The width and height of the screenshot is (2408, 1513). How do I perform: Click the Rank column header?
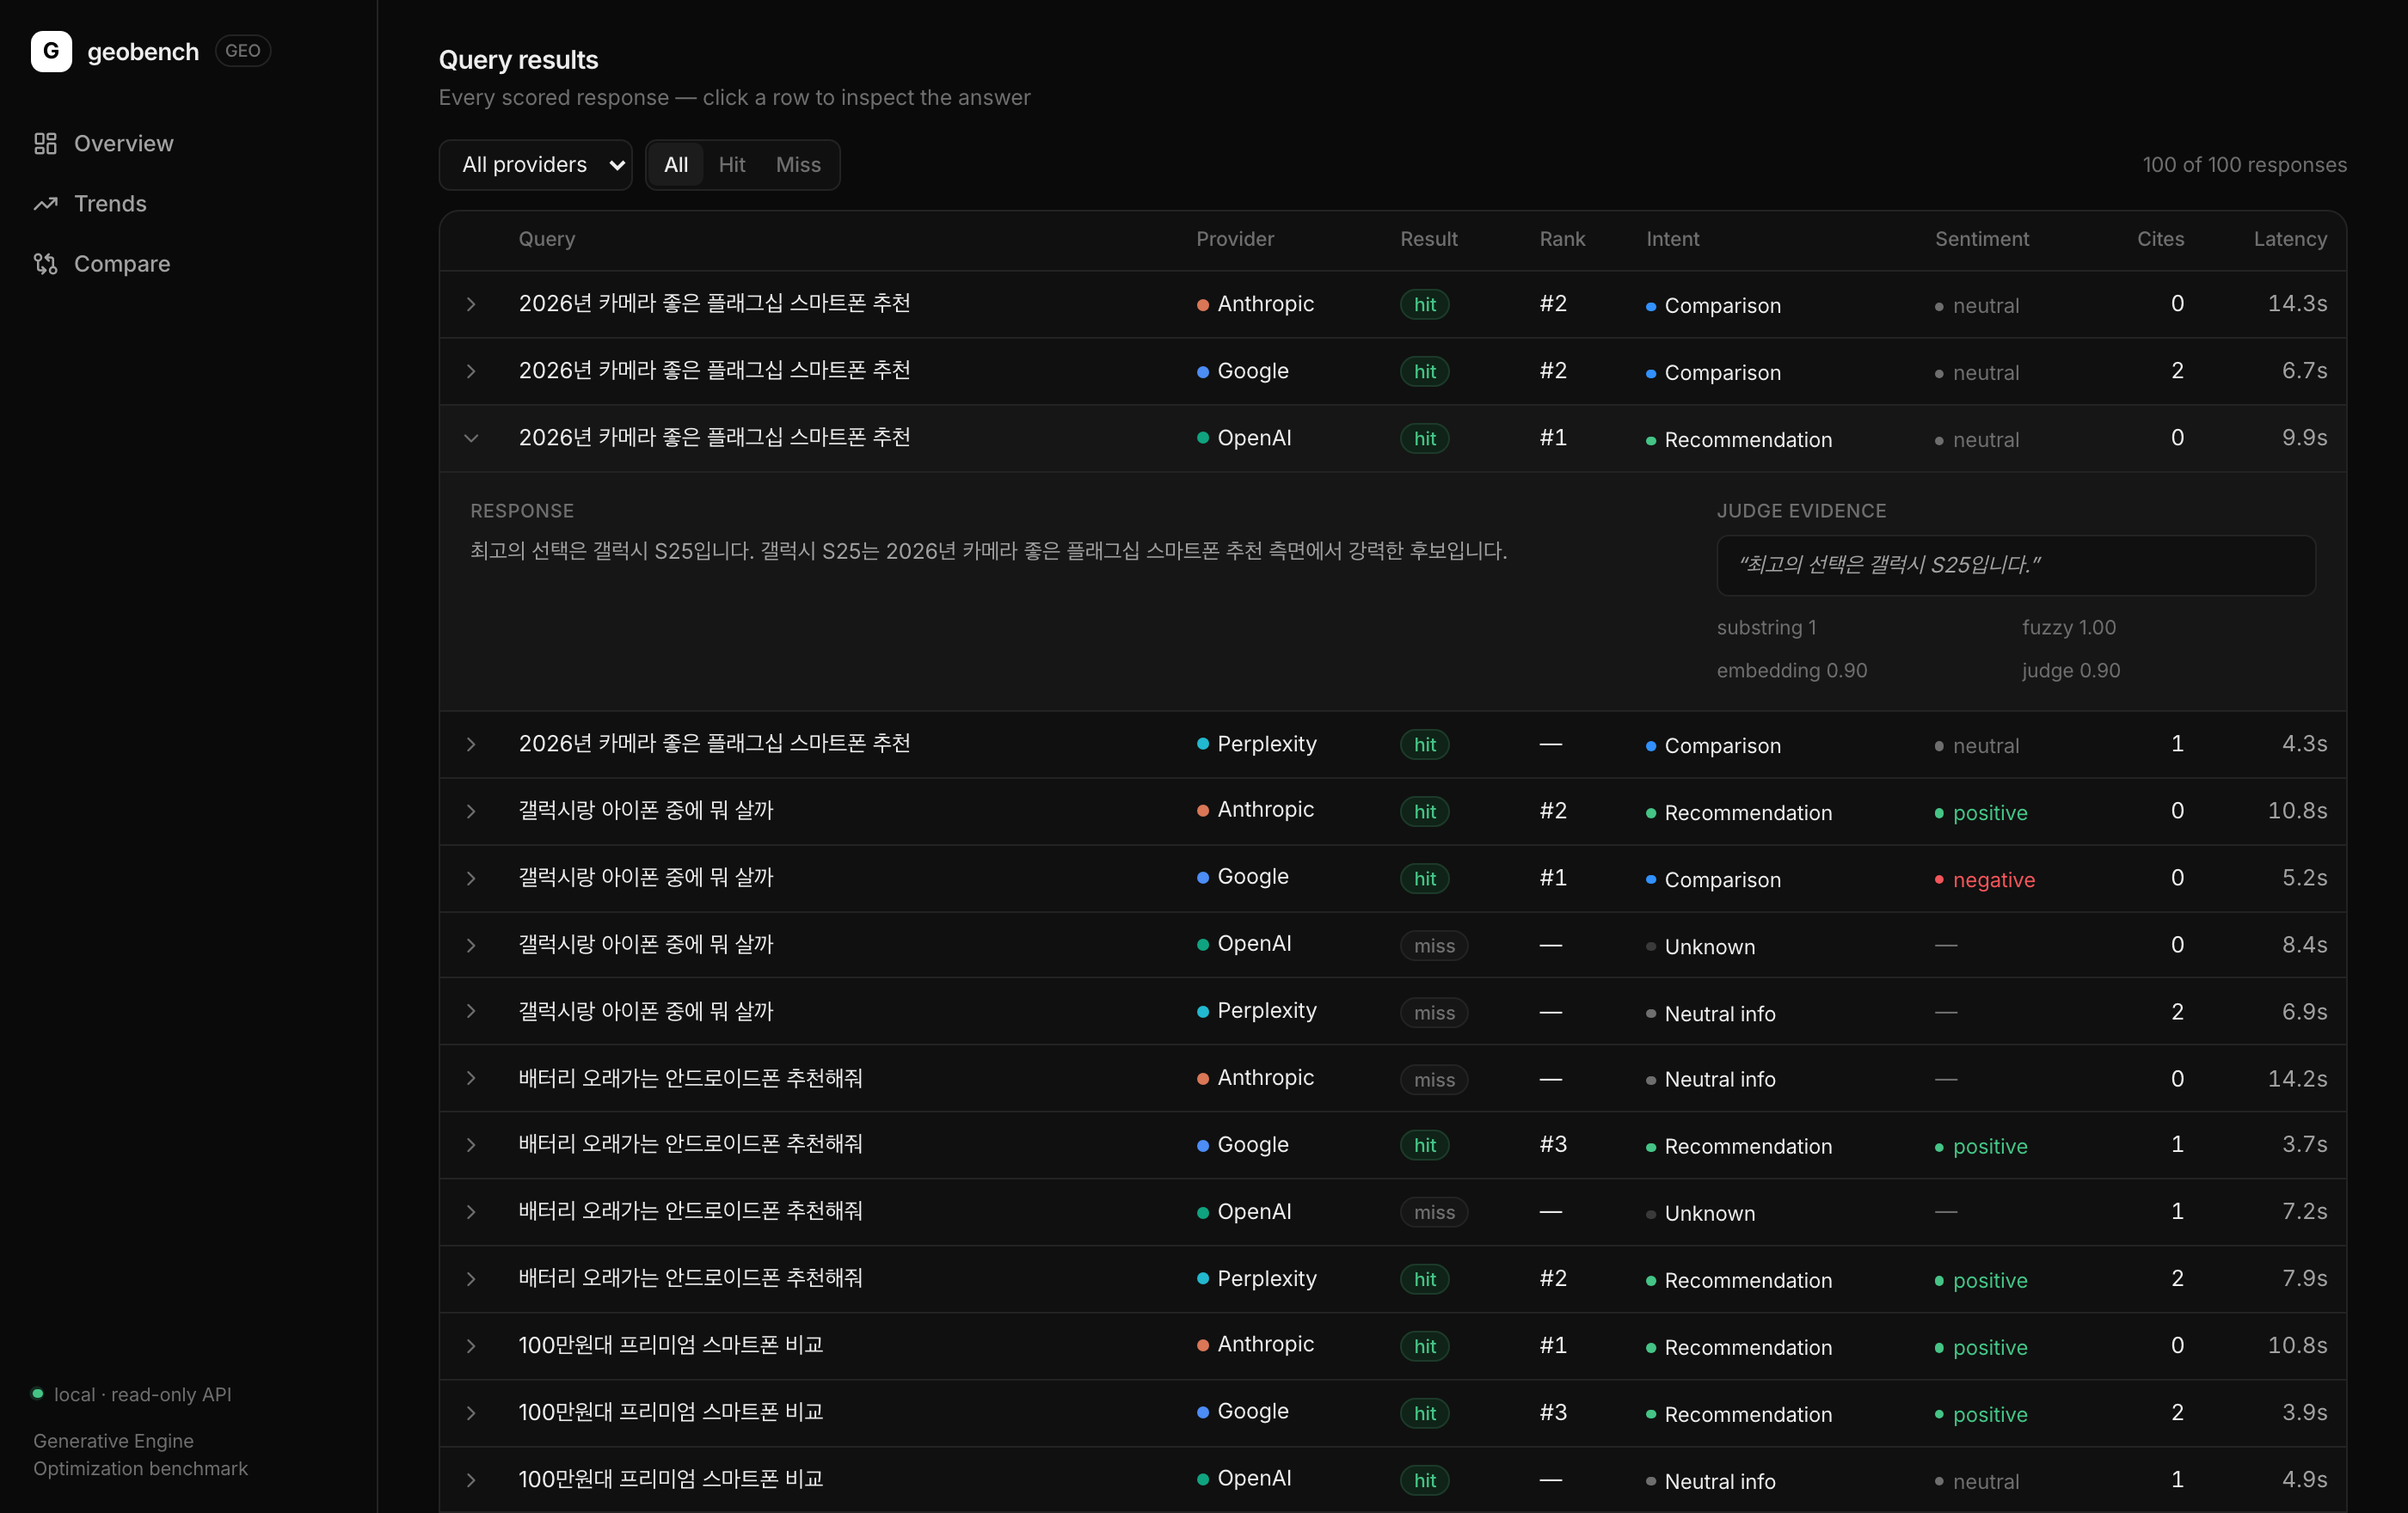click(1562, 239)
